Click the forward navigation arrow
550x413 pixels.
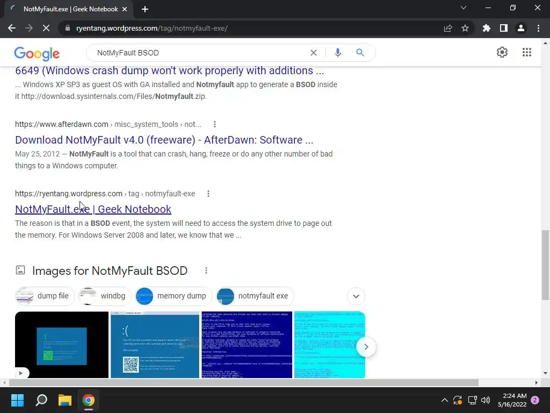tap(29, 28)
